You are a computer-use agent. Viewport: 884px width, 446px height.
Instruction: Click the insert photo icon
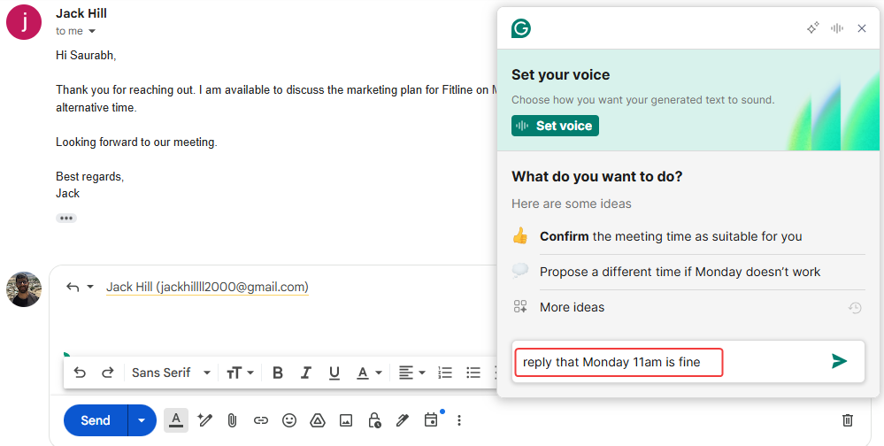coord(346,420)
